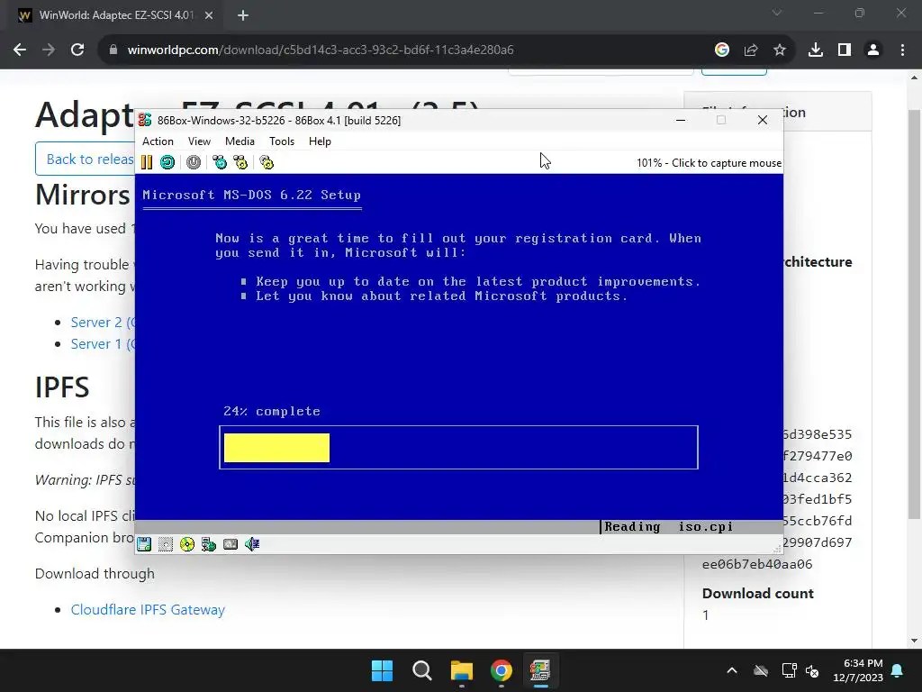This screenshot has height=692, width=922.
Task: Open the View menu in 86Box
Action: tap(199, 141)
